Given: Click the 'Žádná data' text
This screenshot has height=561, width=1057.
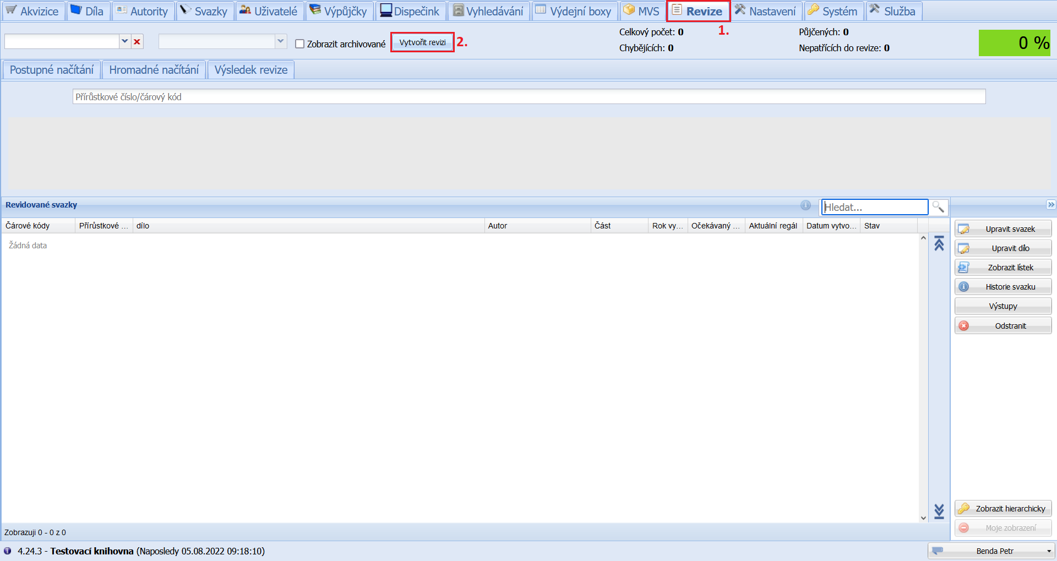Looking at the screenshot, I should pos(28,246).
